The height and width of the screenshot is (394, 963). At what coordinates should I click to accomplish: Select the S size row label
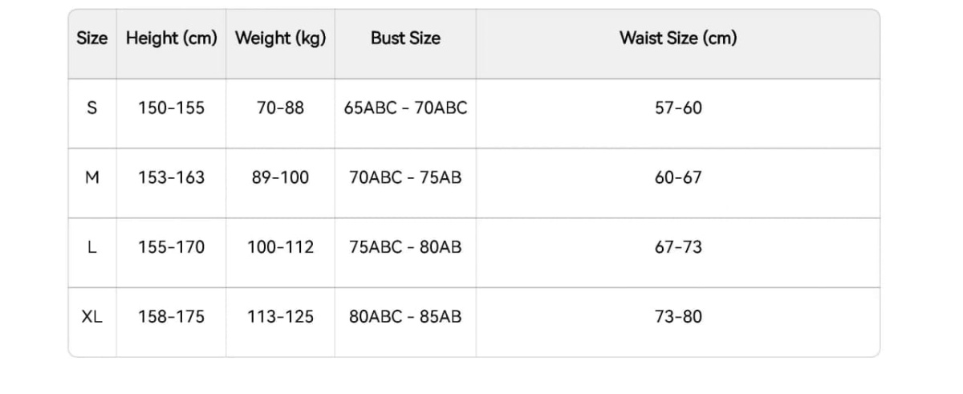pyautogui.click(x=92, y=108)
